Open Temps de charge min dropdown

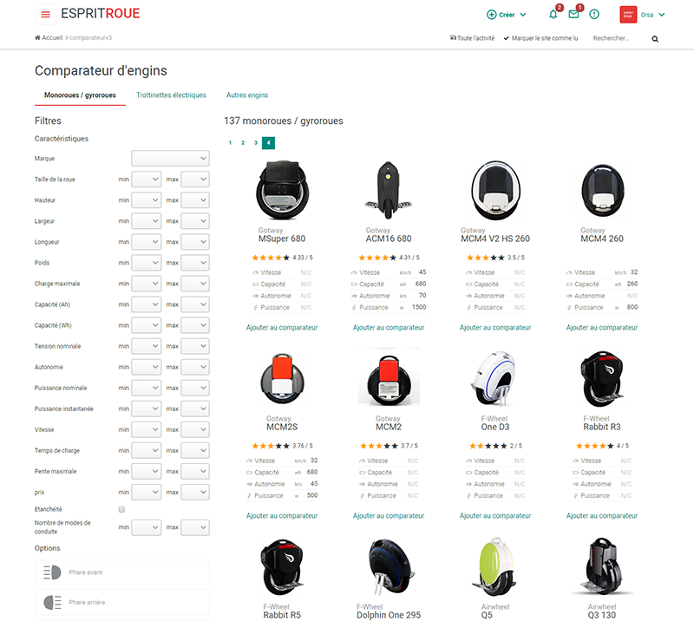click(x=147, y=450)
